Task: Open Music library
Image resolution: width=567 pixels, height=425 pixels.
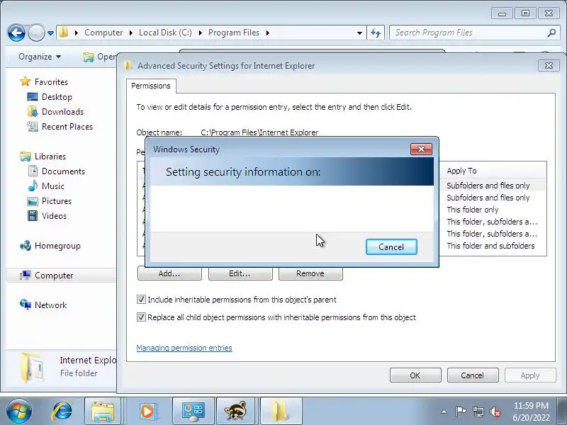Action: point(52,186)
